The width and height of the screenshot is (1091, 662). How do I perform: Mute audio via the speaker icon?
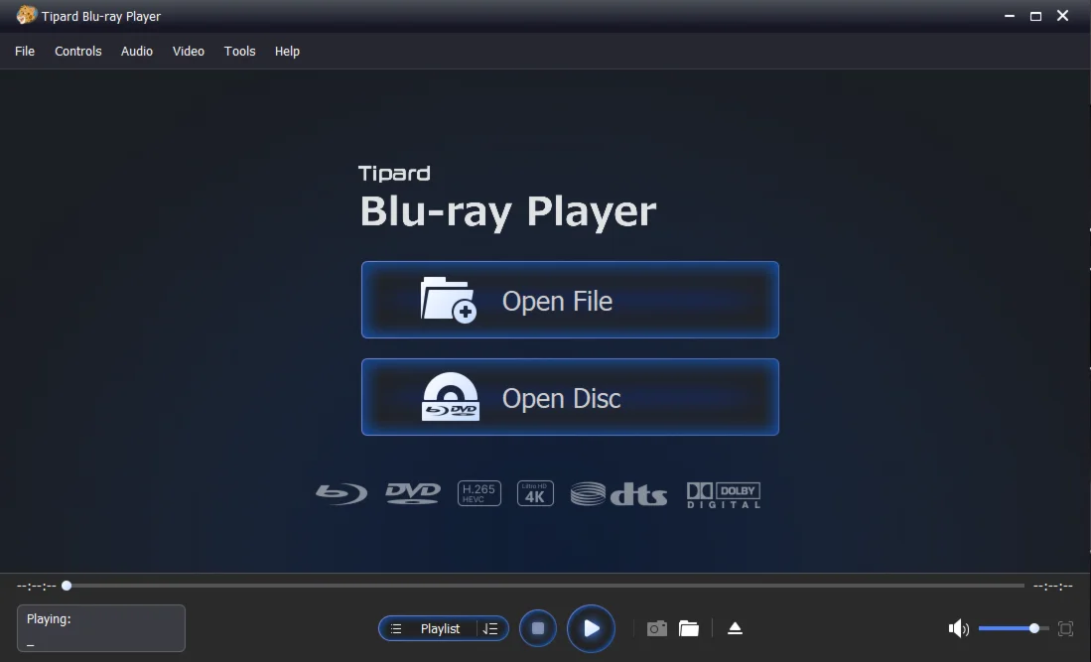[958, 628]
